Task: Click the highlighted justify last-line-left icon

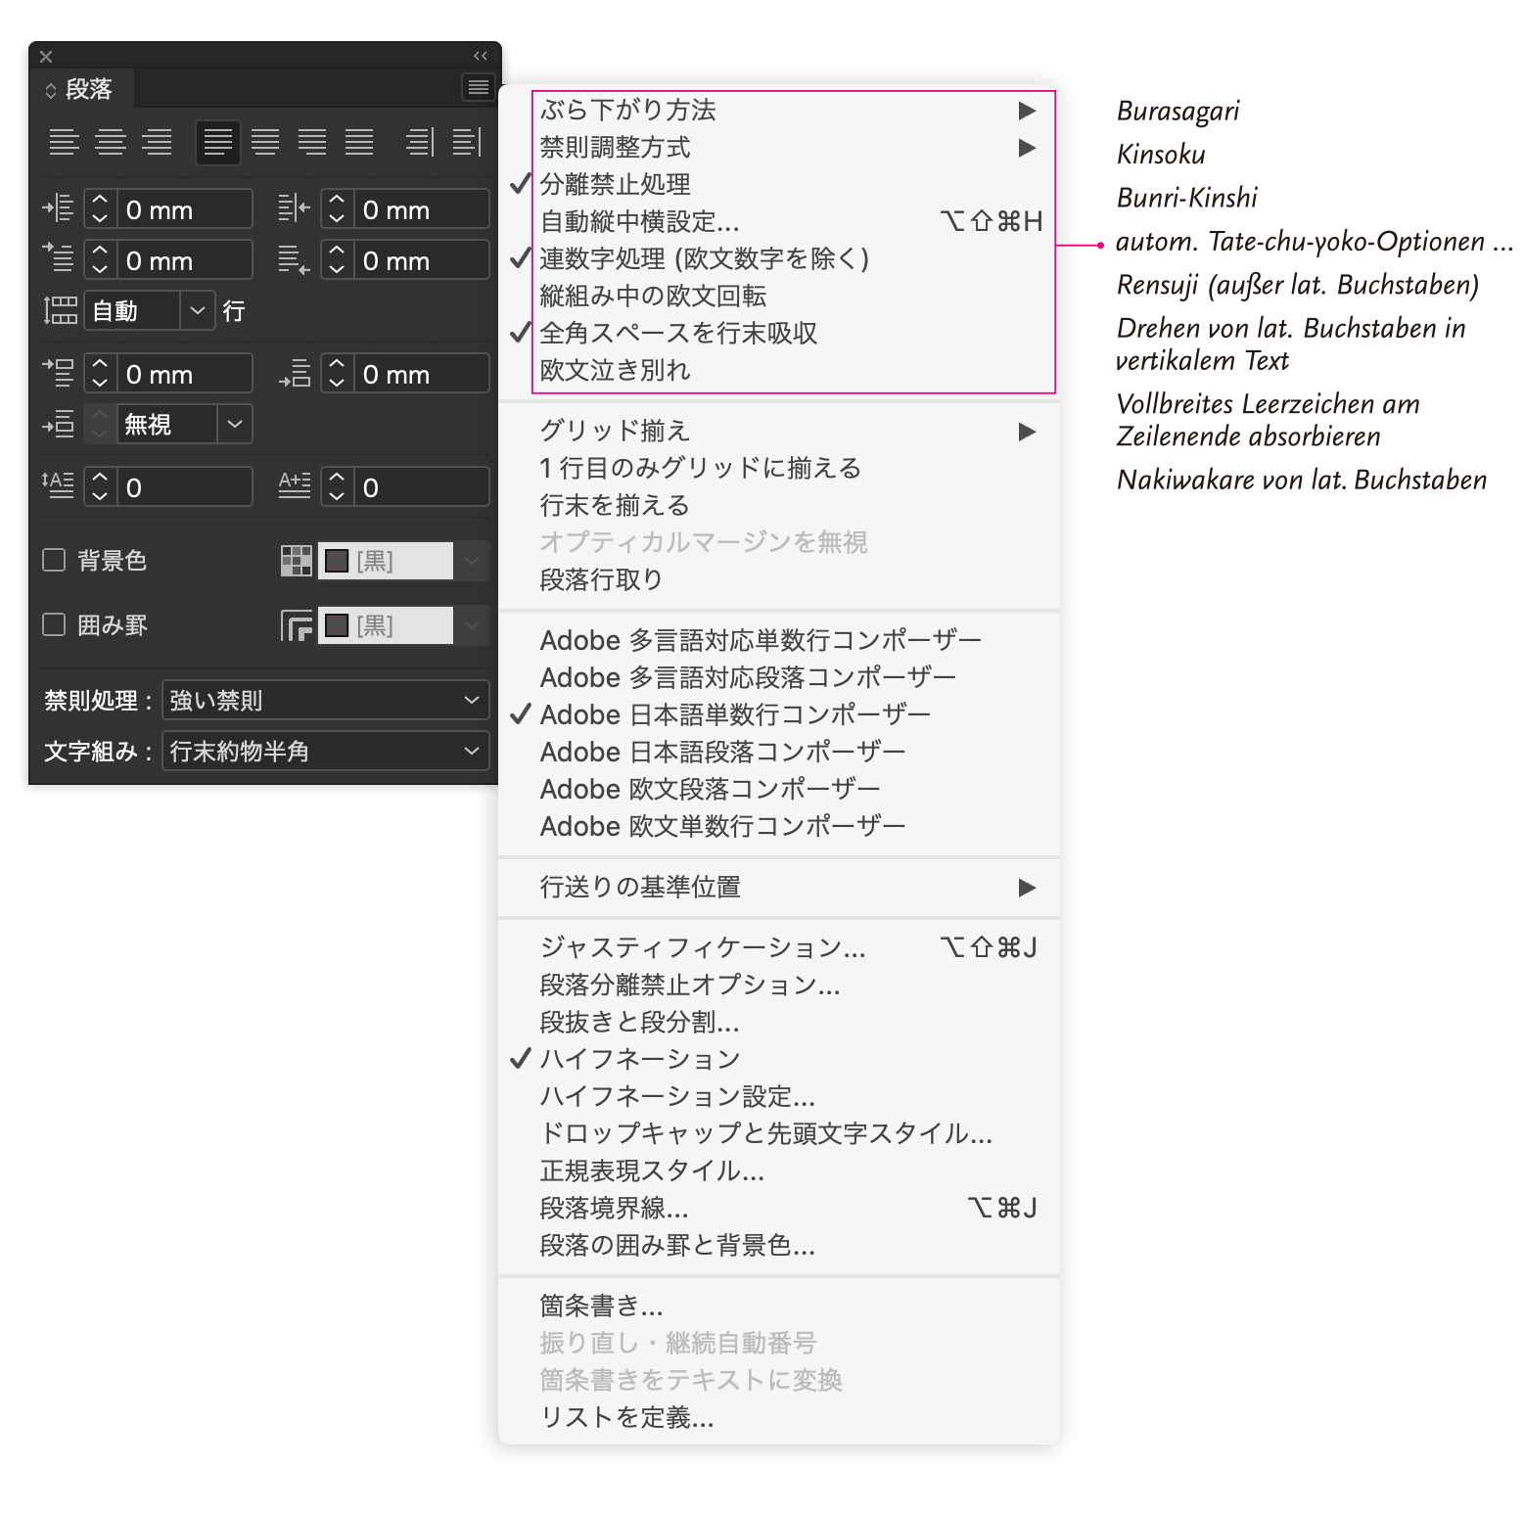Action: [217, 142]
